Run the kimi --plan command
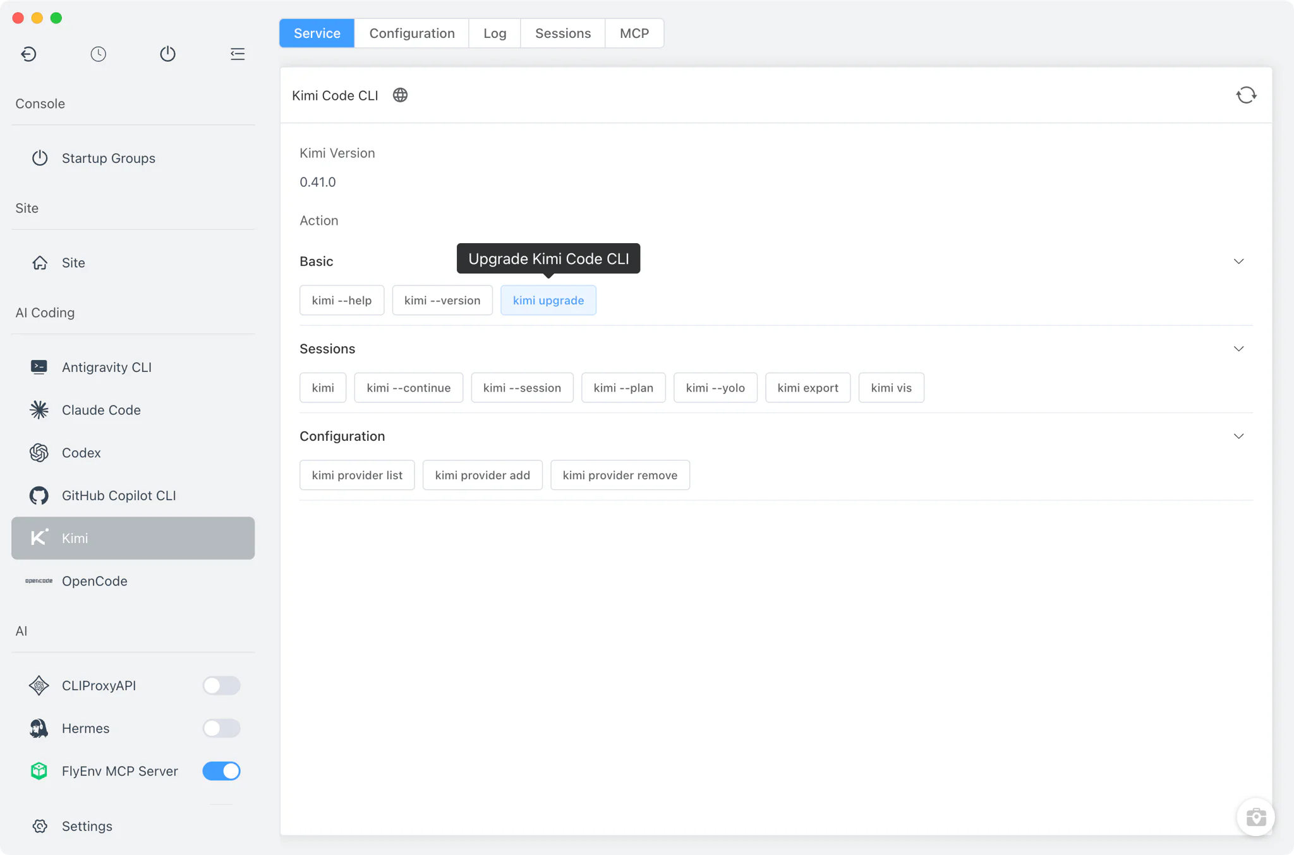The height and width of the screenshot is (855, 1294). (x=624, y=388)
